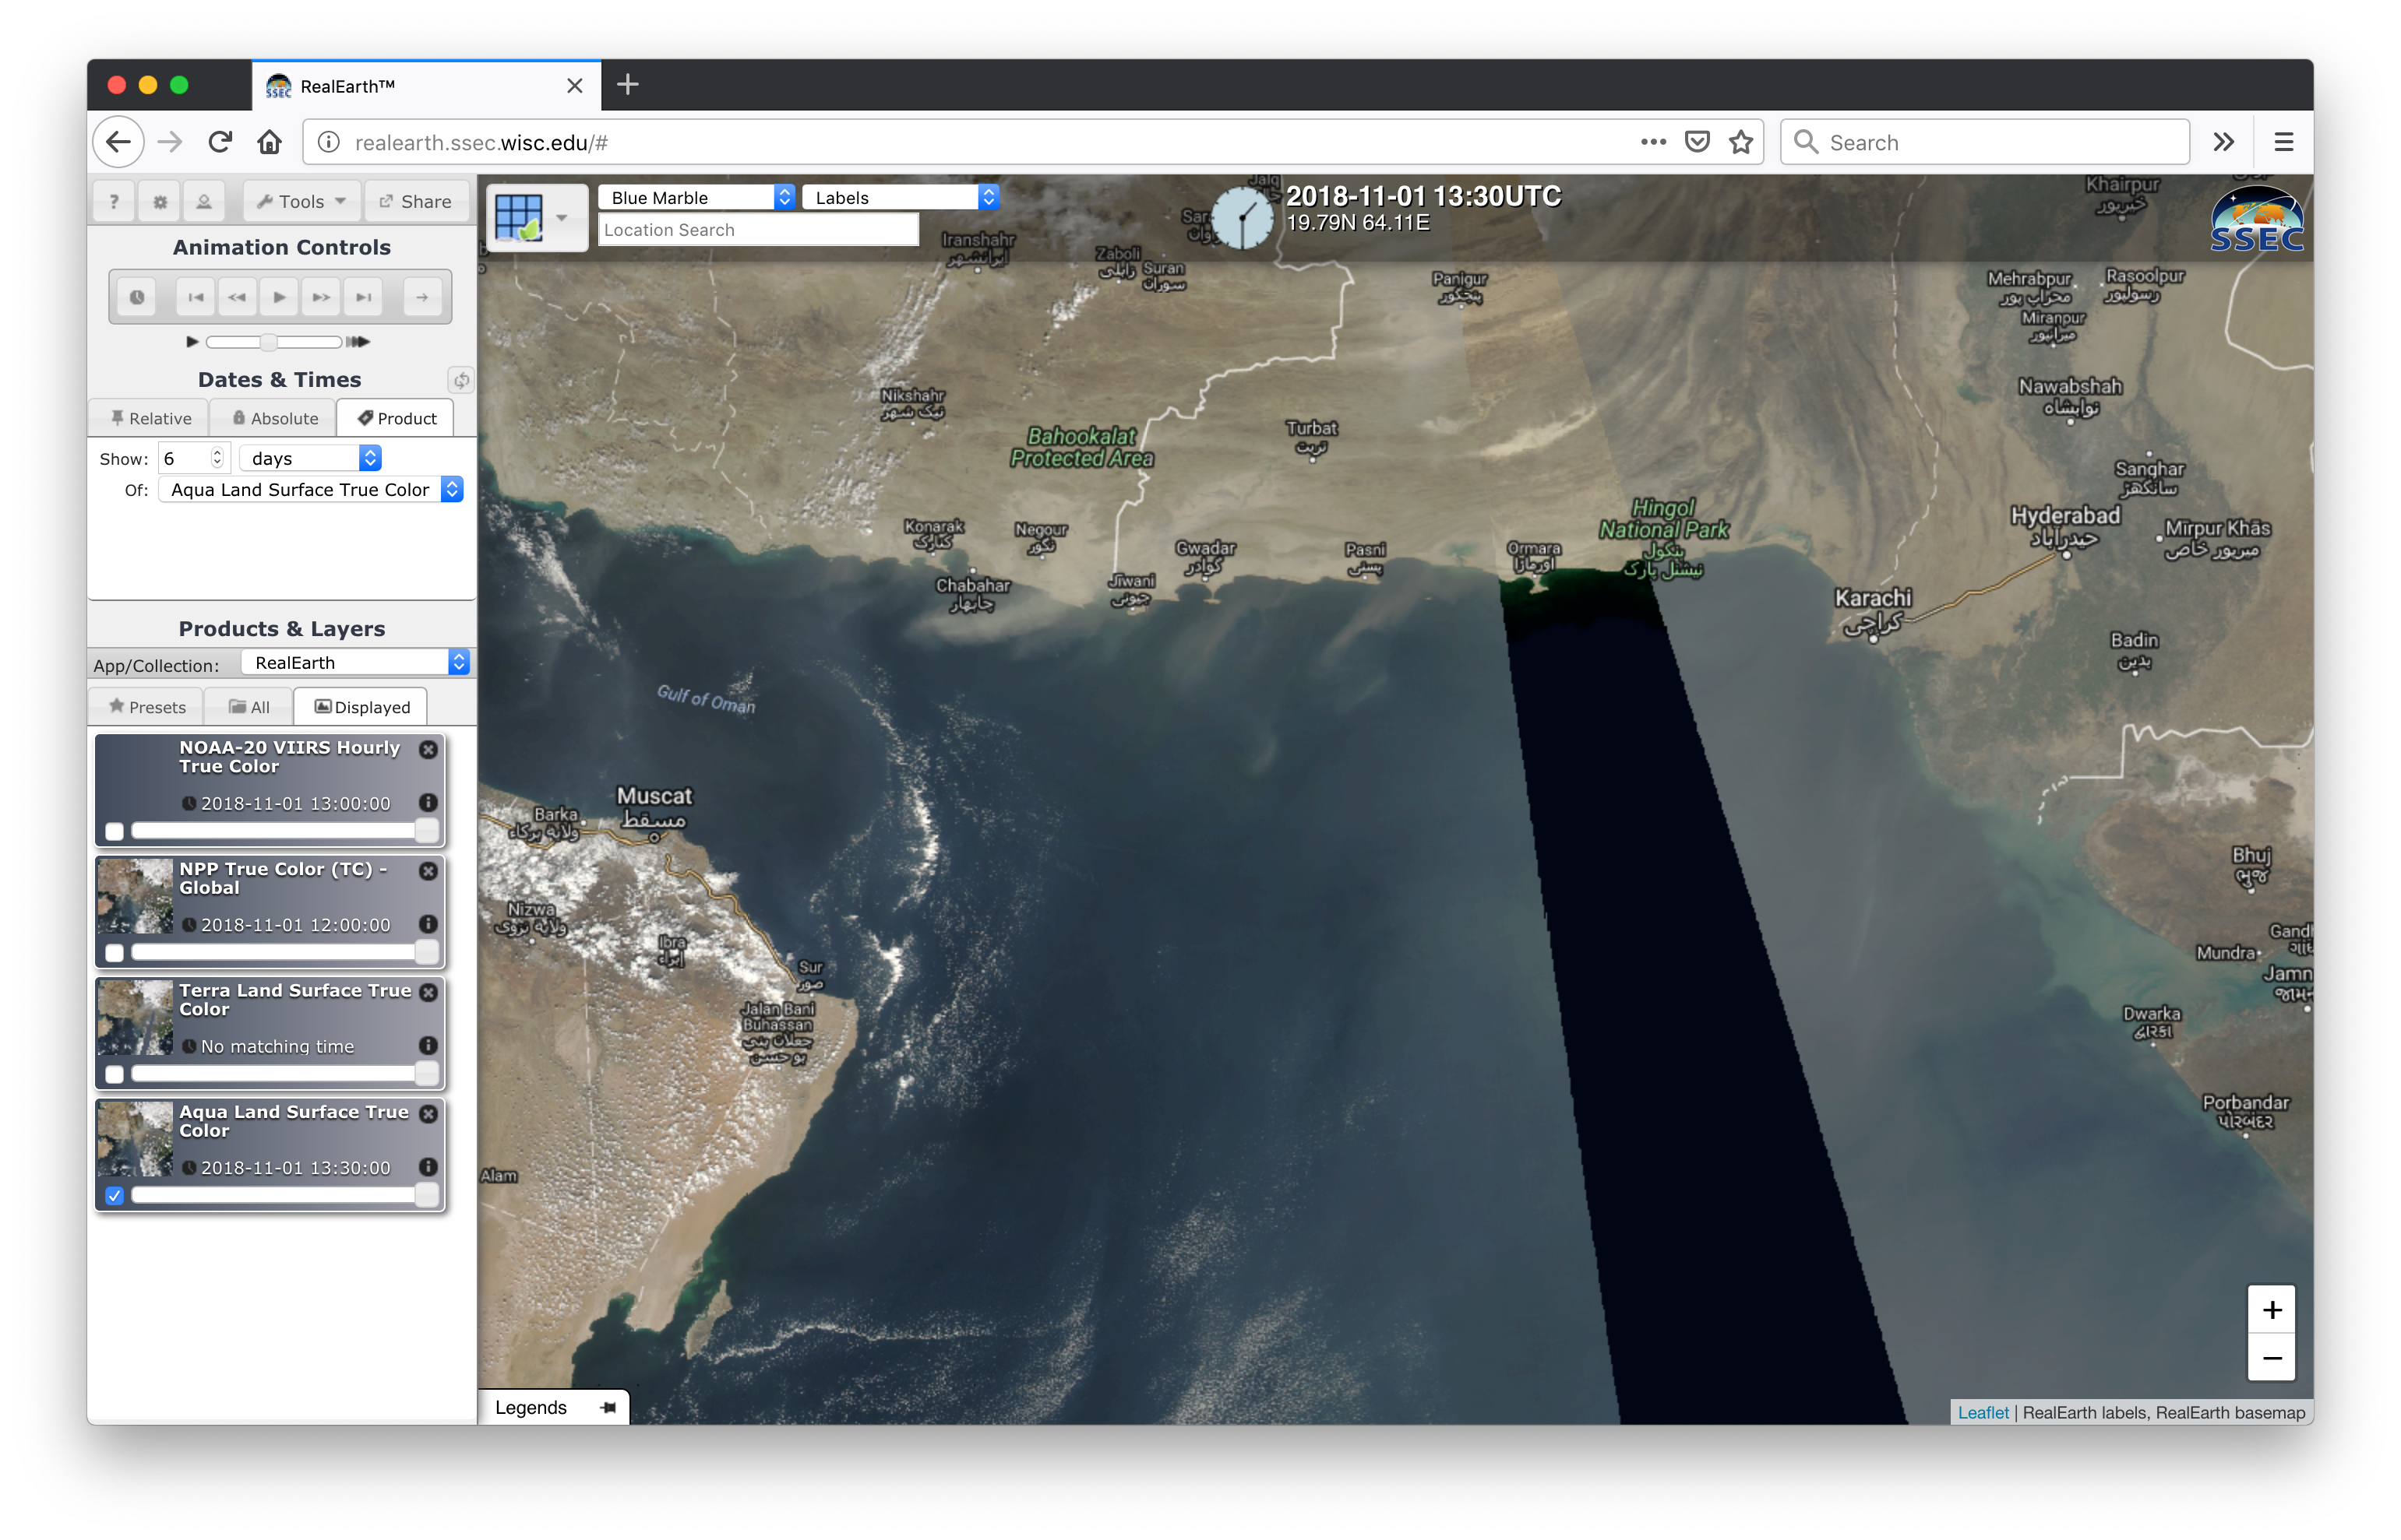Switch to the Presets tab
2401x1540 pixels.
point(147,707)
